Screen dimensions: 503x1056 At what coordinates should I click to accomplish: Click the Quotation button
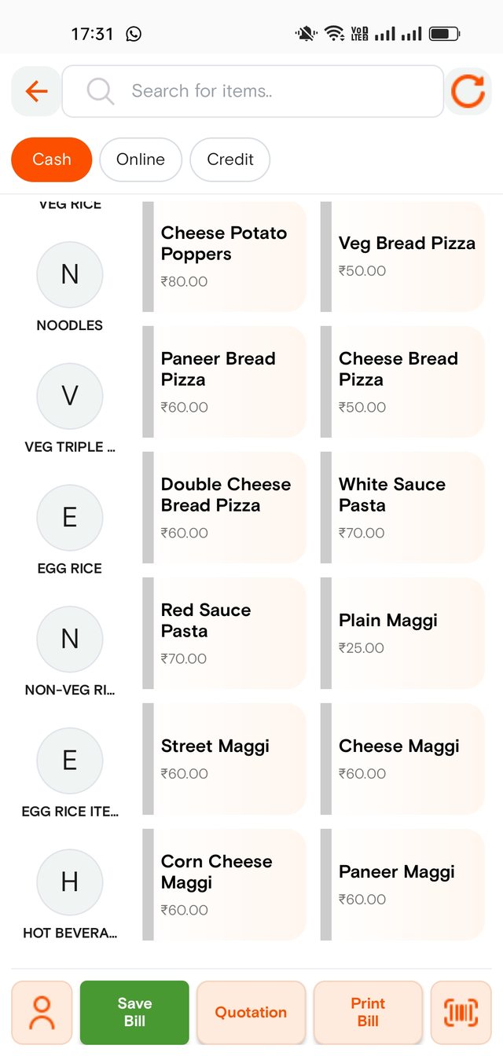pyautogui.click(x=251, y=1012)
